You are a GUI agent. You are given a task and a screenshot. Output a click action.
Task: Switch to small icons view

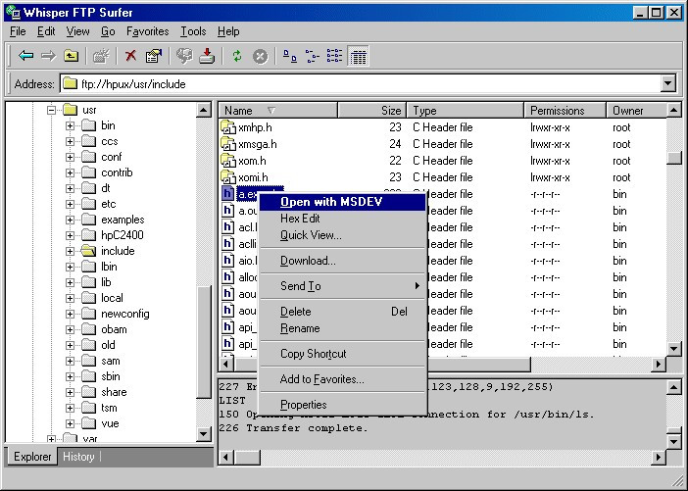(x=312, y=56)
